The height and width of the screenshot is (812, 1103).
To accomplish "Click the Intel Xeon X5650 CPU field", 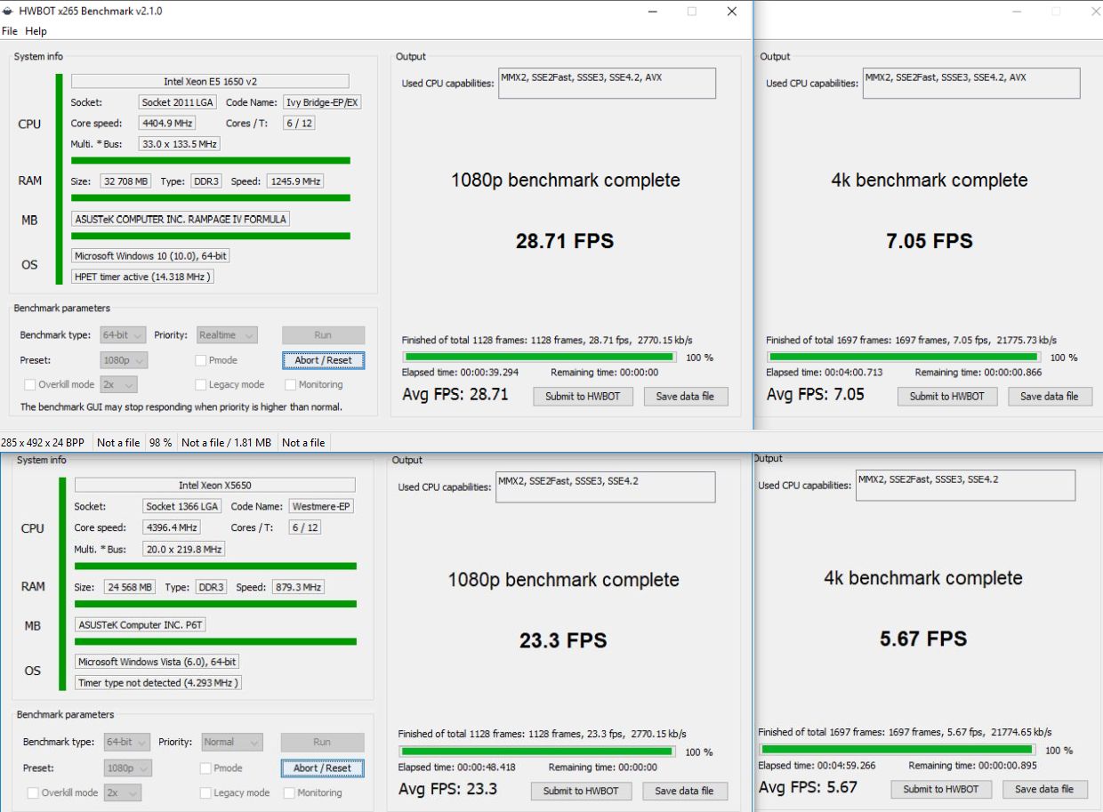I will [214, 485].
